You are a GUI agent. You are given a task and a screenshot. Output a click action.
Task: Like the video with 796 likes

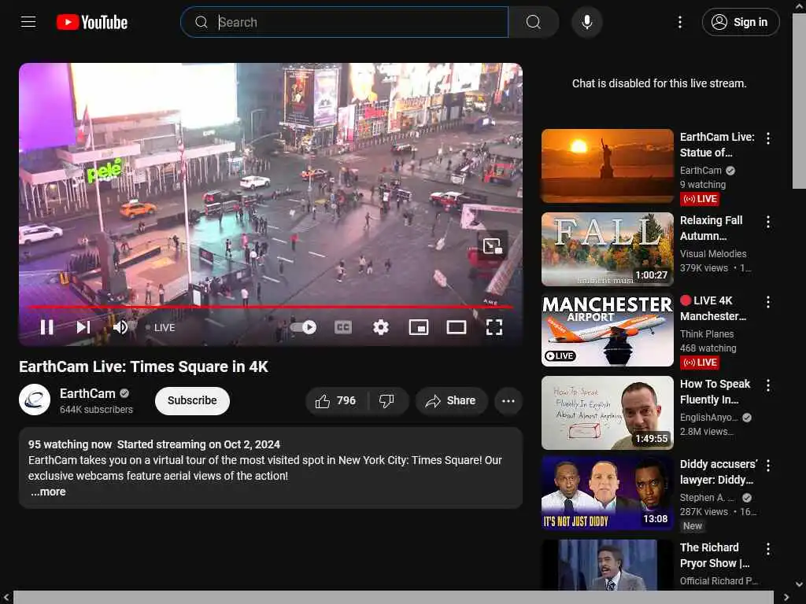336,400
